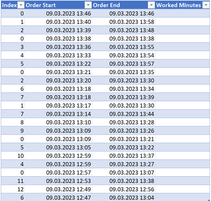The image size is (211, 201).
Task: Select Order End cell 09.03.2023 13:26
Action: pyautogui.click(x=123, y=131)
